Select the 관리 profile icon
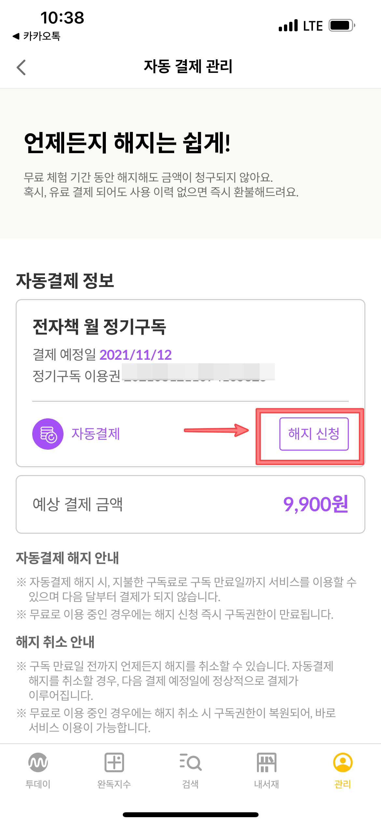The width and height of the screenshot is (381, 825). (x=343, y=762)
